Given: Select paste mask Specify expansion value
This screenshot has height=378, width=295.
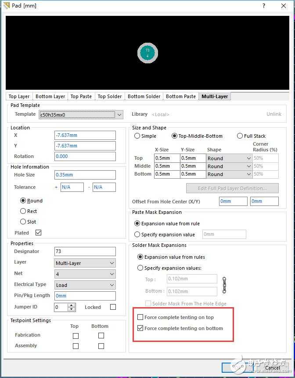Looking at the screenshot, I should tap(165, 234).
